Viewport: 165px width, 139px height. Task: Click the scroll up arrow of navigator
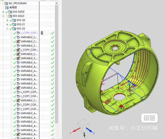pos(56,3)
